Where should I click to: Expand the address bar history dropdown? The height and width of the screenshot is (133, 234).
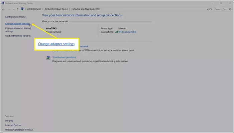click(x=207, y=9)
